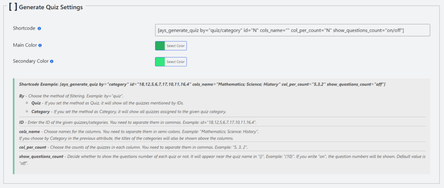The image size is (444, 188).
Task: Click the Shortcode Example line
Action: [x=202, y=85]
